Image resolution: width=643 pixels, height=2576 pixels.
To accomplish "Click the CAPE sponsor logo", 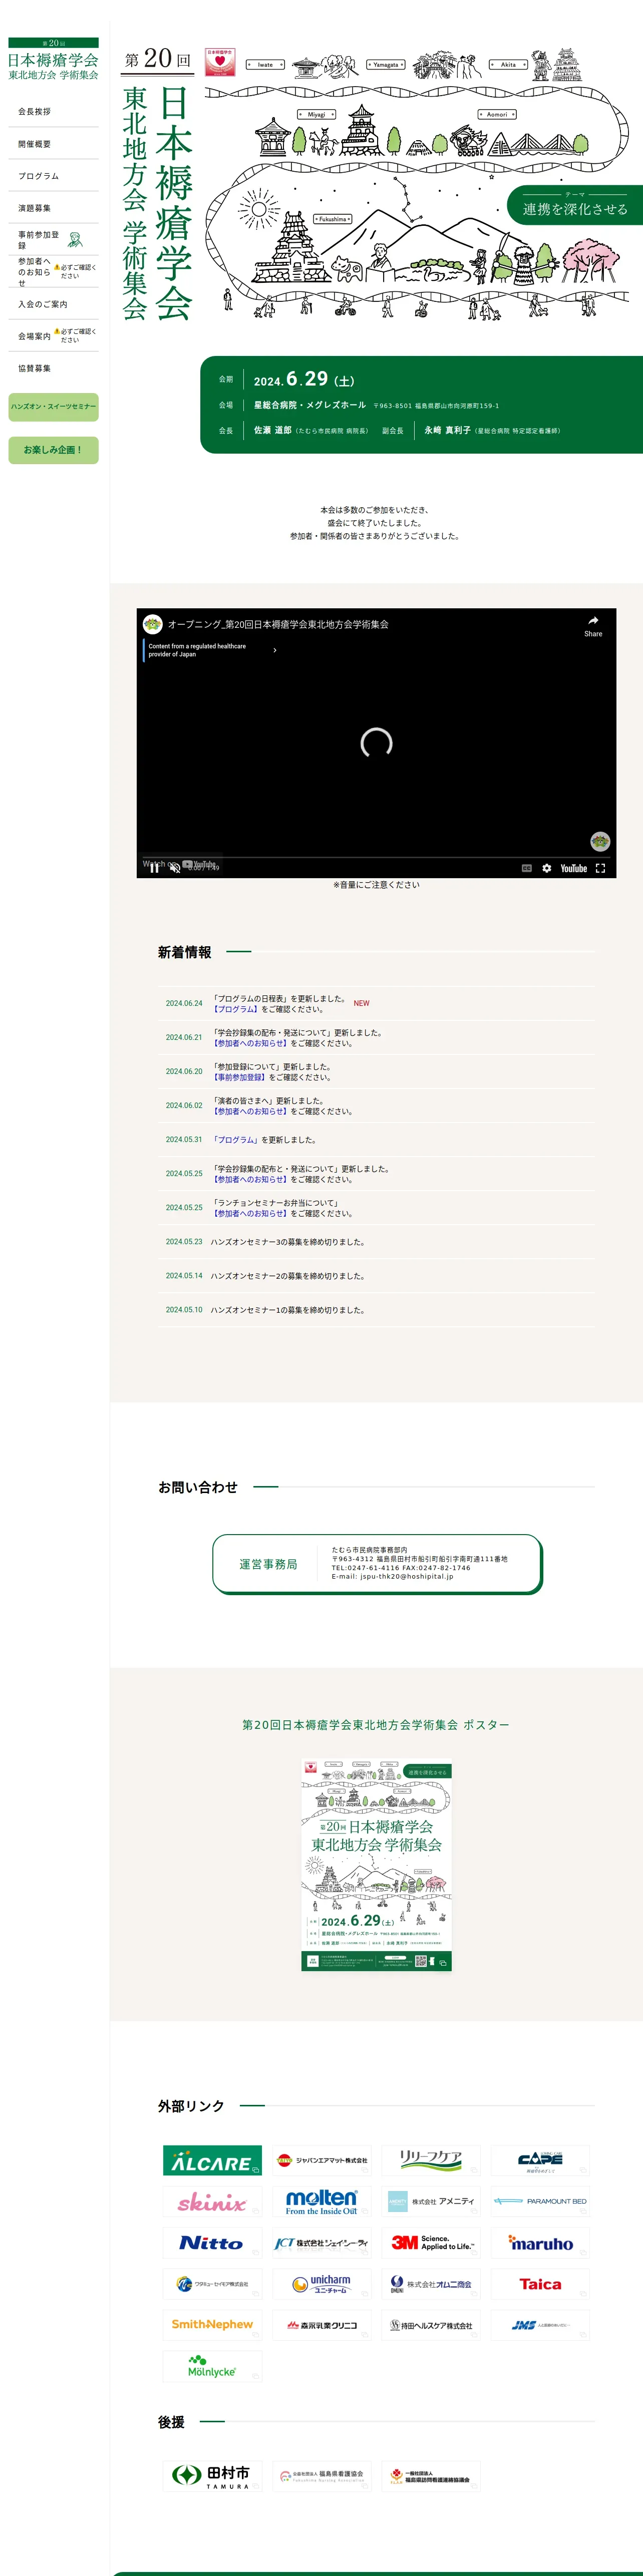I will (540, 2160).
